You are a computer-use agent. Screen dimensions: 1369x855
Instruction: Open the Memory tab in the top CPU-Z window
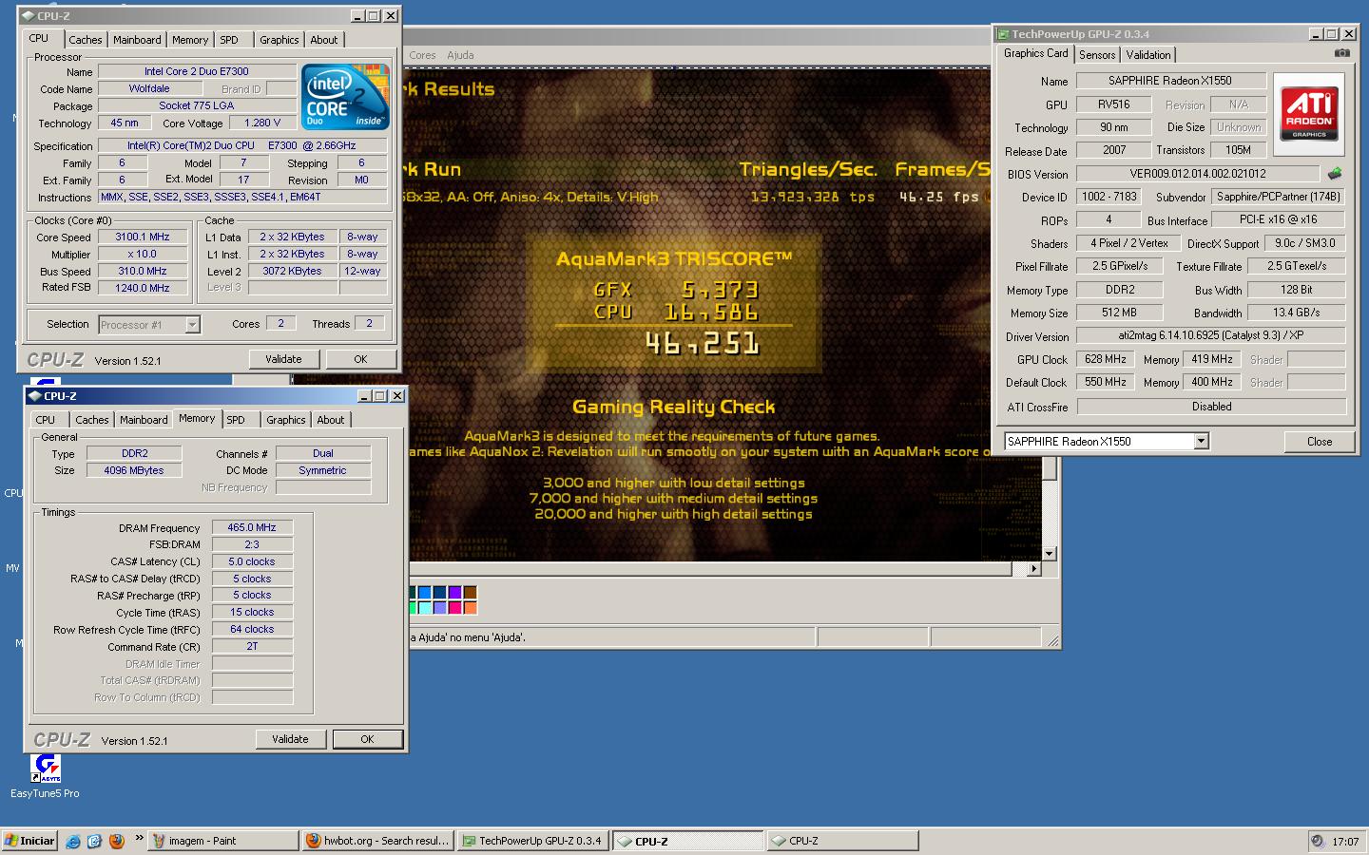pyautogui.click(x=190, y=40)
